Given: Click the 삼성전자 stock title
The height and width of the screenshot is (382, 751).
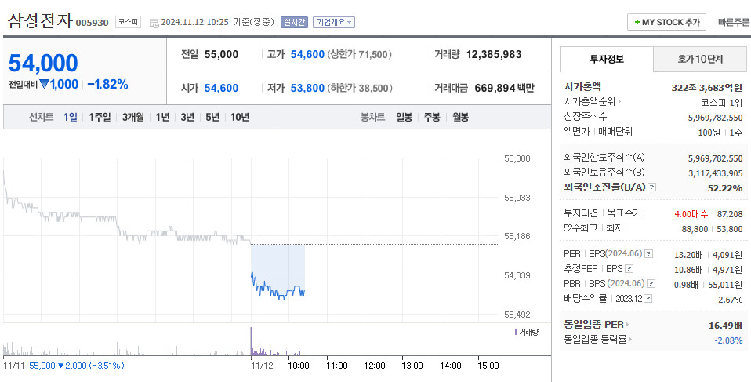Looking at the screenshot, I should (x=40, y=21).
